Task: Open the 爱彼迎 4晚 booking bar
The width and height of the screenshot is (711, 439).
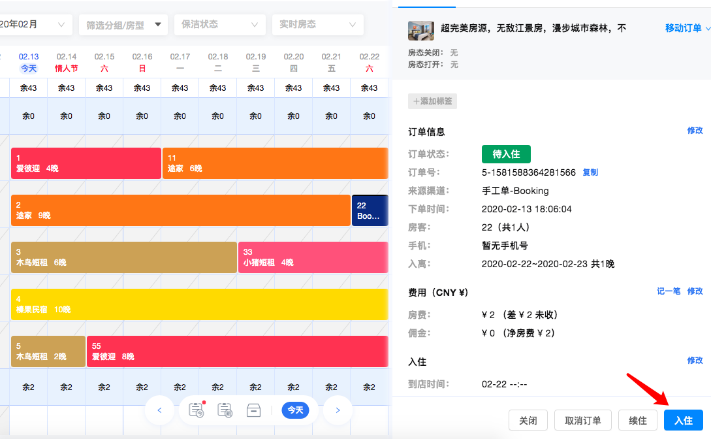Action: (x=86, y=163)
